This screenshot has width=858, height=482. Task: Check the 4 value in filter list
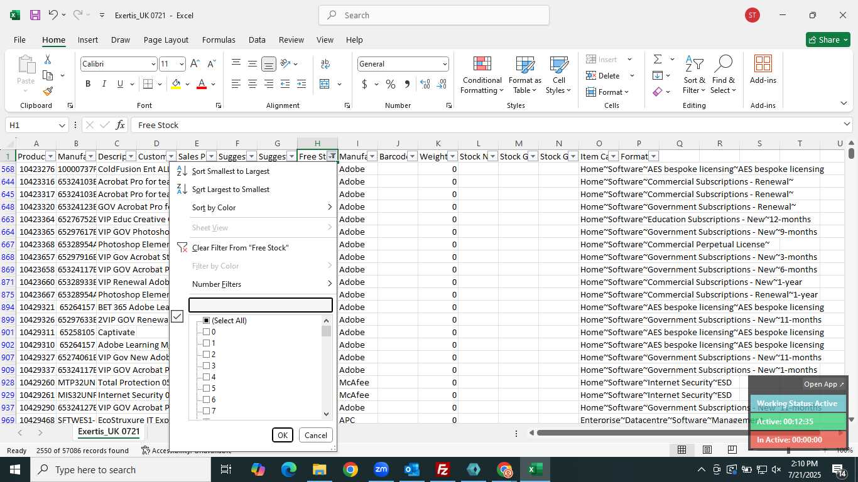click(x=206, y=377)
